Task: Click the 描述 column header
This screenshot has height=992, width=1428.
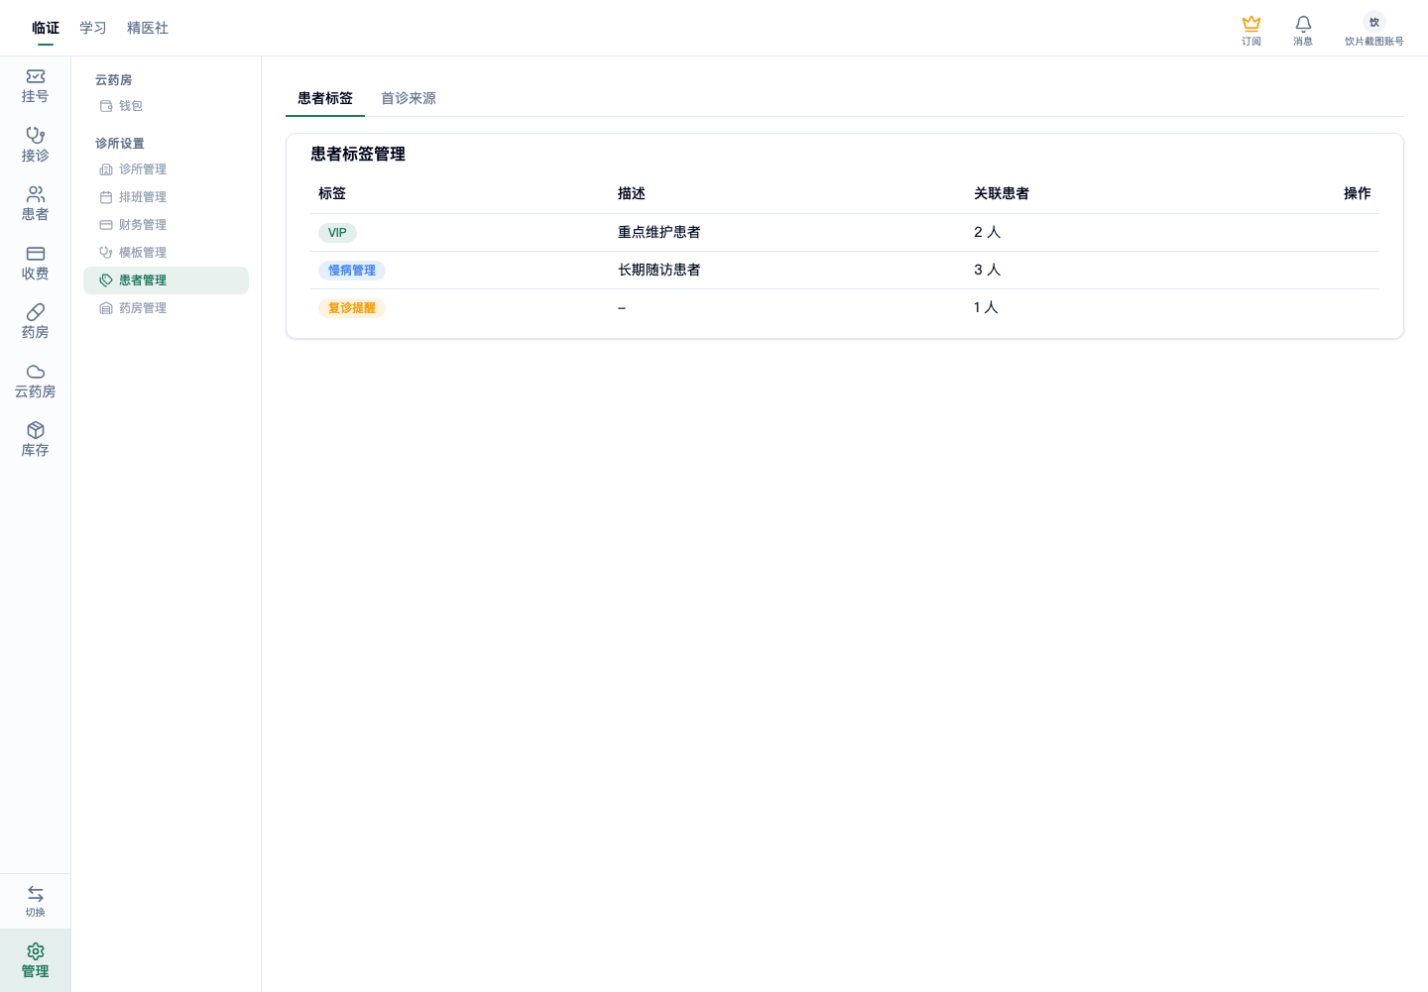Action: [632, 193]
